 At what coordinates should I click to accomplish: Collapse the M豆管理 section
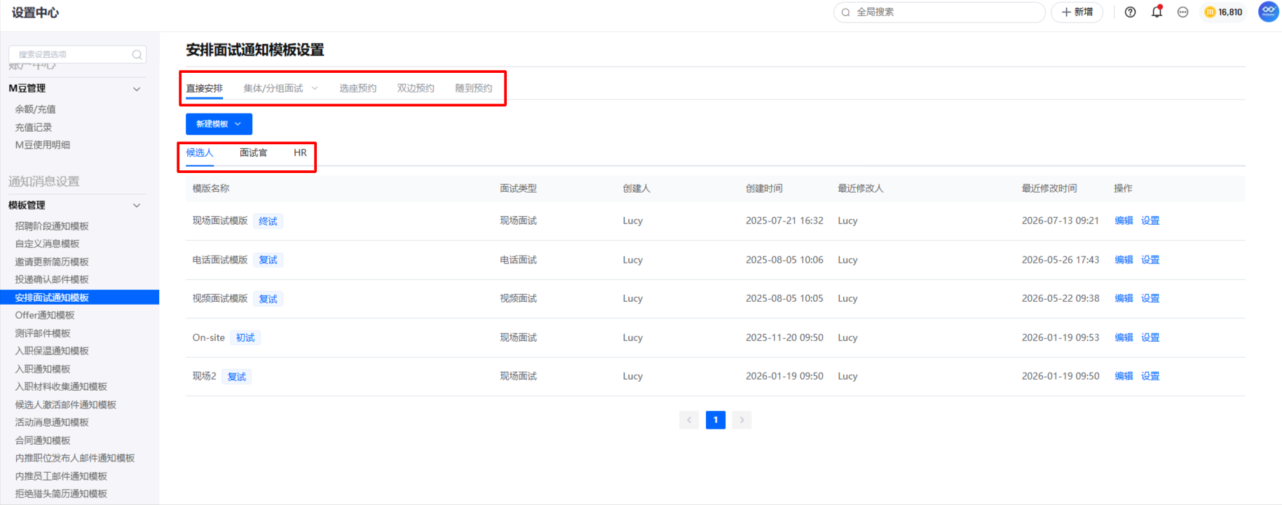coord(137,89)
